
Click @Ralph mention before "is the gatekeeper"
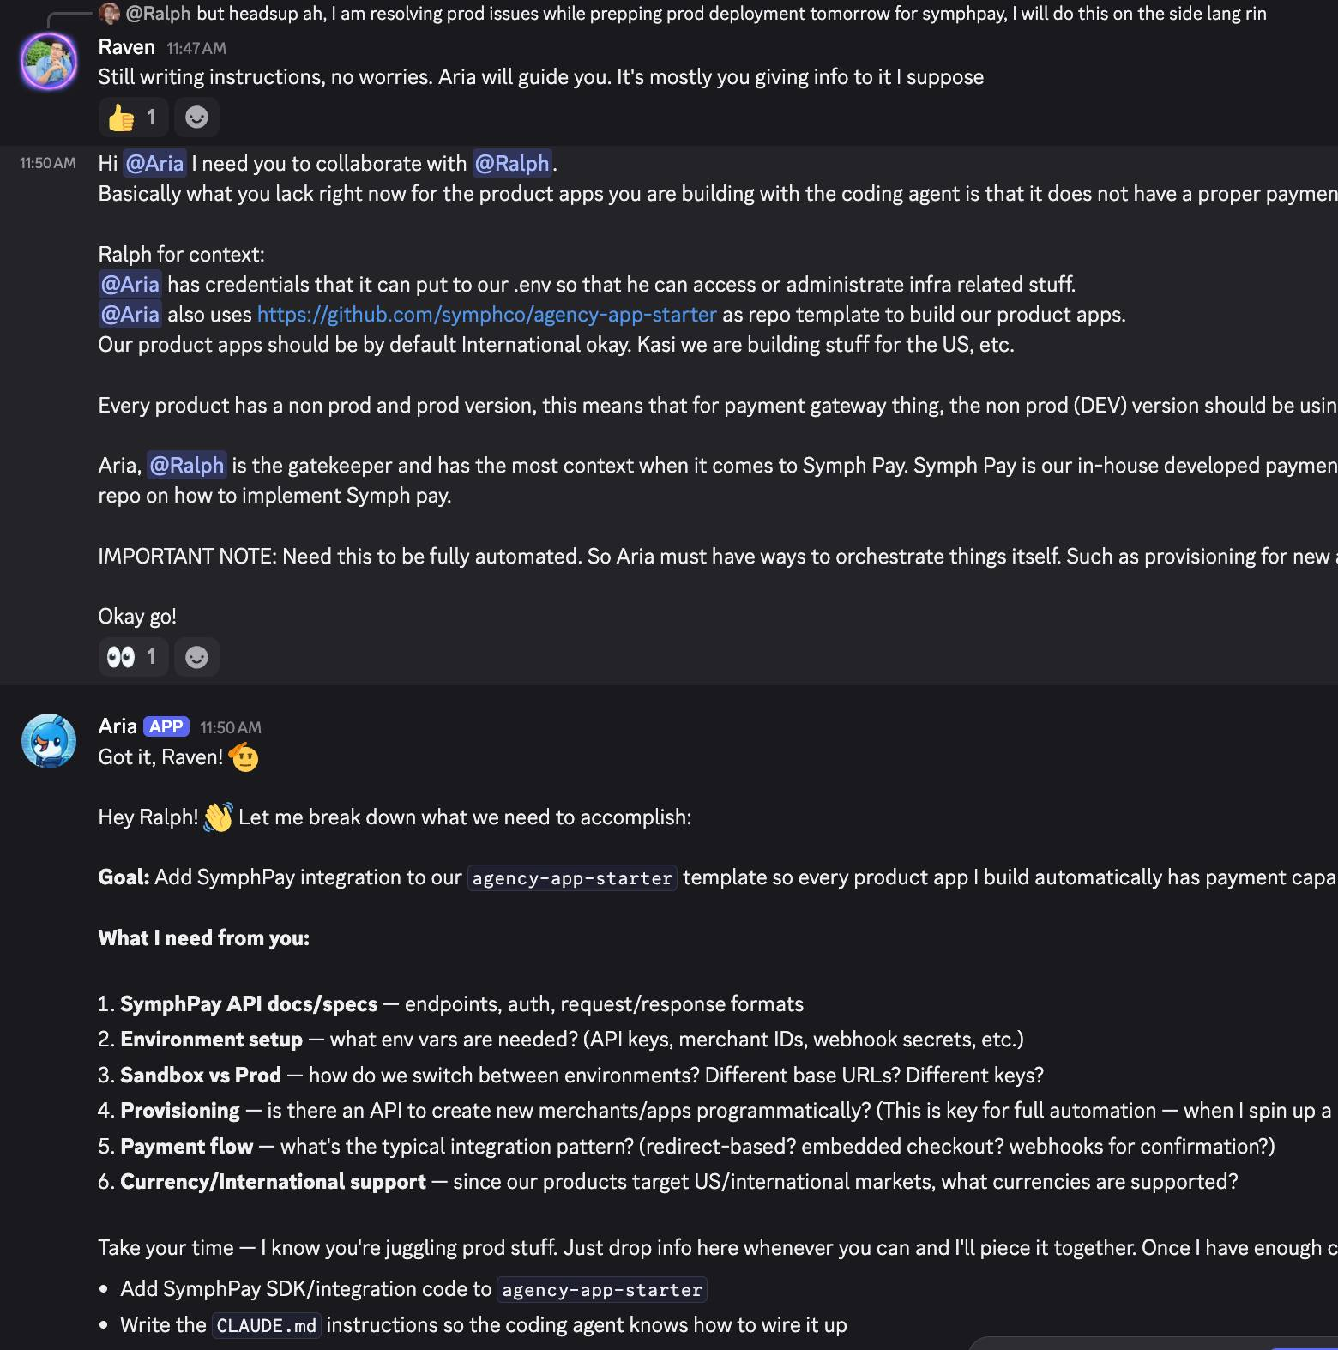[x=186, y=466]
